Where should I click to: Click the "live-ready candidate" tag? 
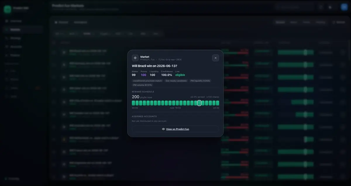tap(176, 81)
